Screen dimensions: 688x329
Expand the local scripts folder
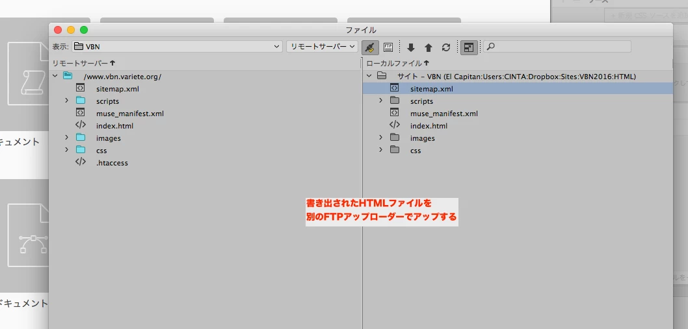(381, 101)
